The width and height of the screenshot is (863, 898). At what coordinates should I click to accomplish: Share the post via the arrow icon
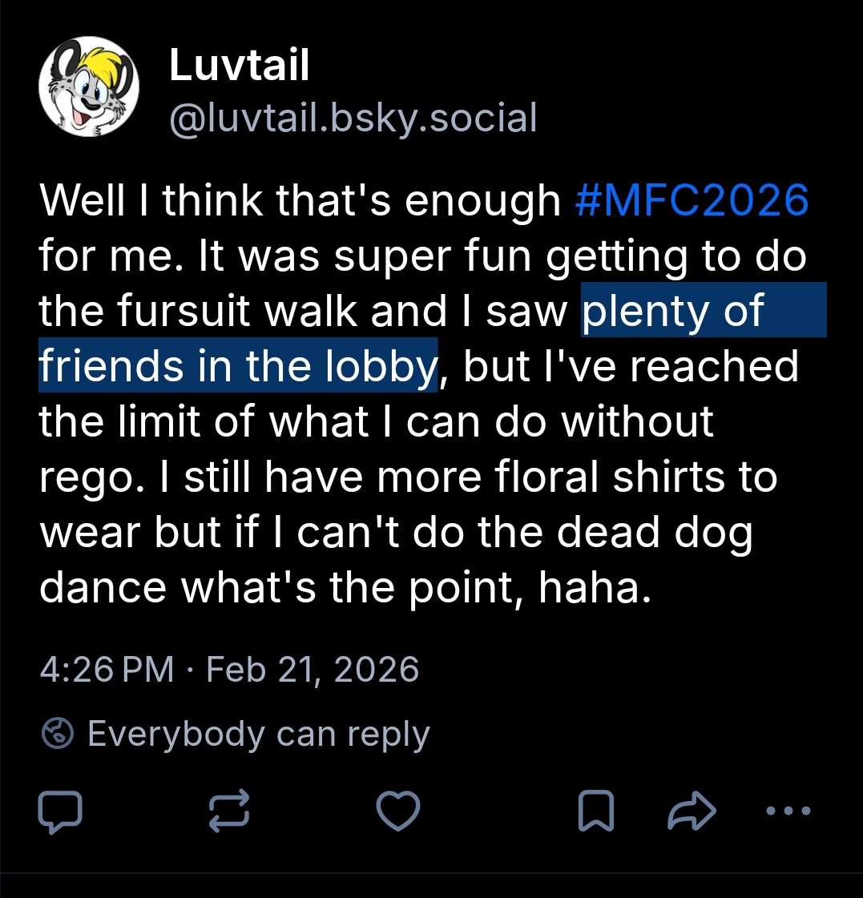(692, 811)
